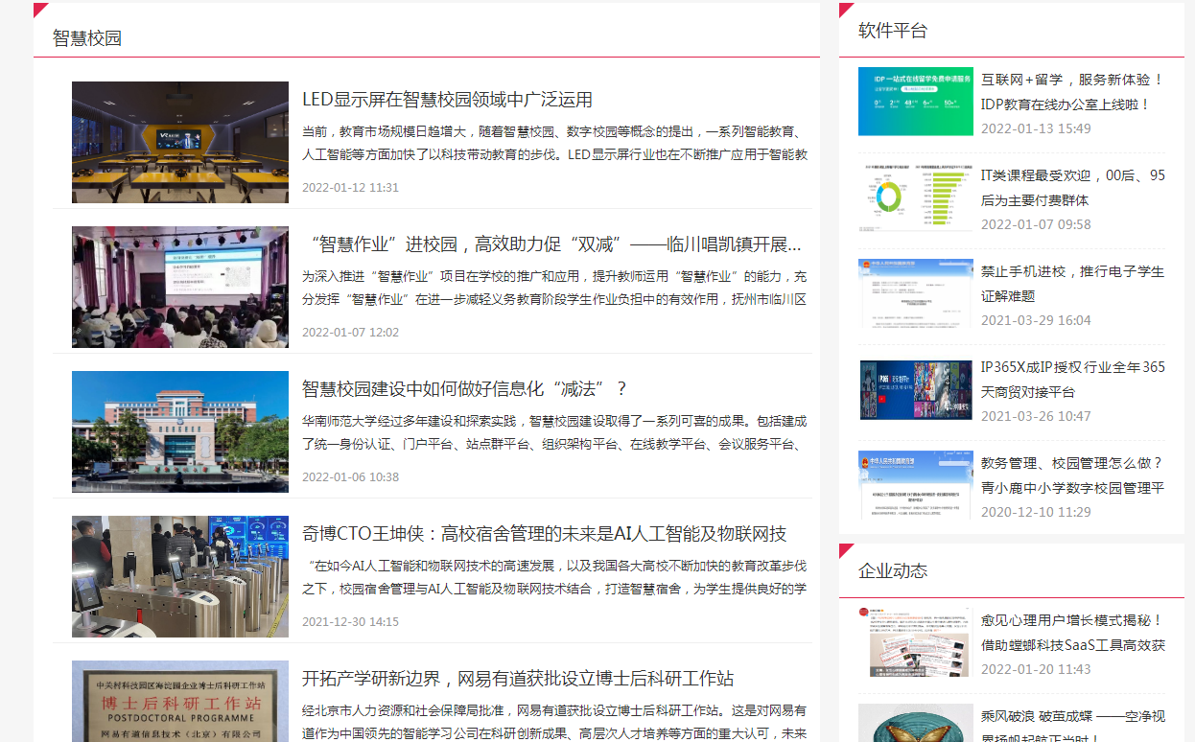
Task: Open article 奇博CTO王坤侠 headline
Action: [x=544, y=533]
